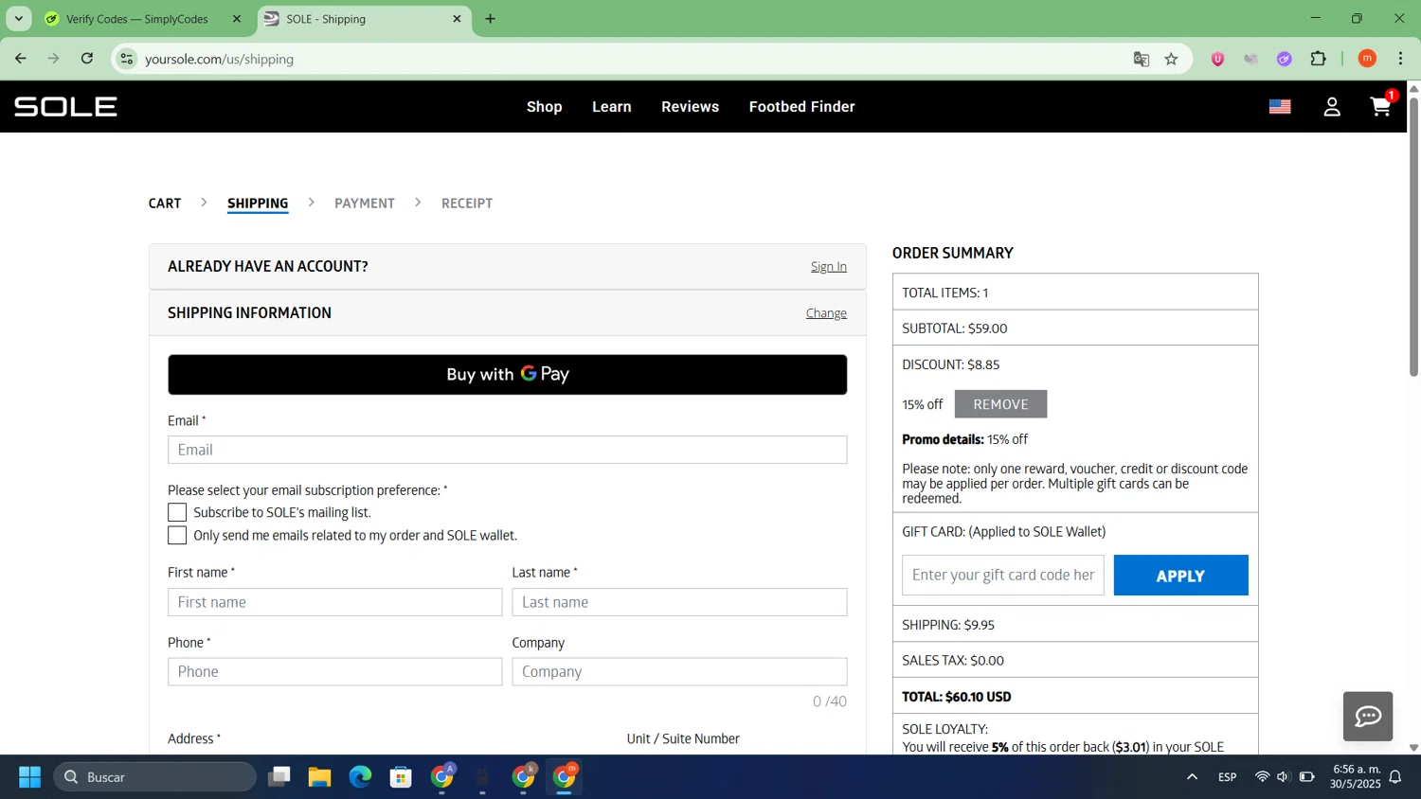1421x799 pixels.
Task: Focus the Email field
Action: pyautogui.click(x=508, y=450)
